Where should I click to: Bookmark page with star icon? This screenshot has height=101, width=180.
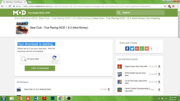[x=165, y=6]
